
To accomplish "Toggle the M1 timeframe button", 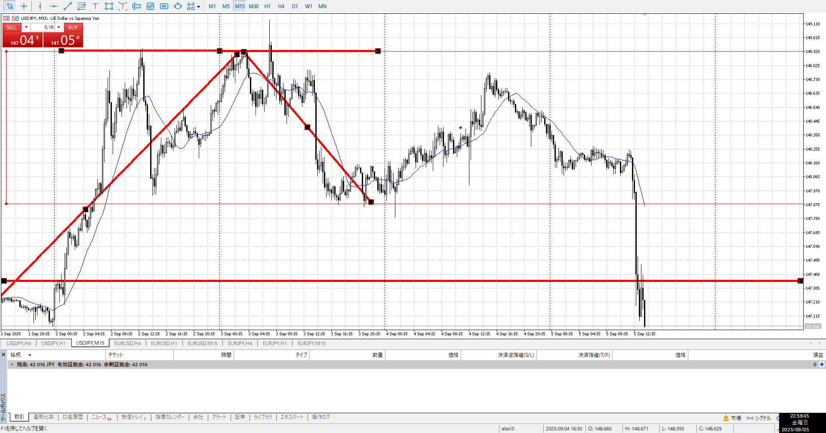I will click(212, 6).
